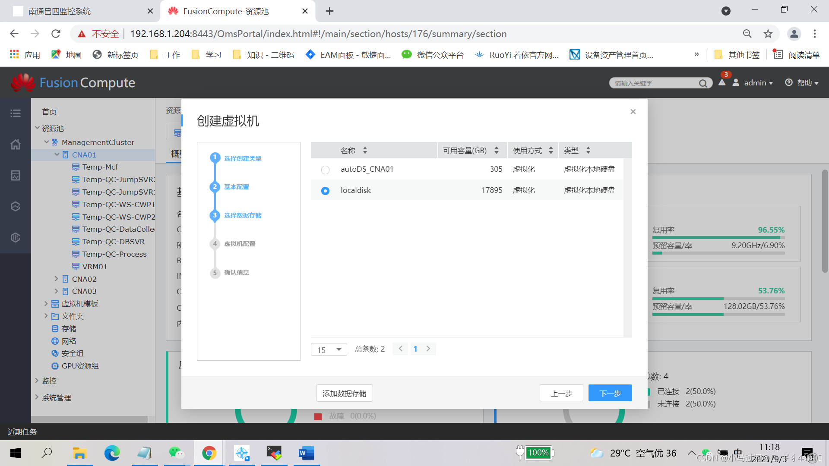Open the cluster resources icon in sidebar
829x466 pixels.
[16, 206]
